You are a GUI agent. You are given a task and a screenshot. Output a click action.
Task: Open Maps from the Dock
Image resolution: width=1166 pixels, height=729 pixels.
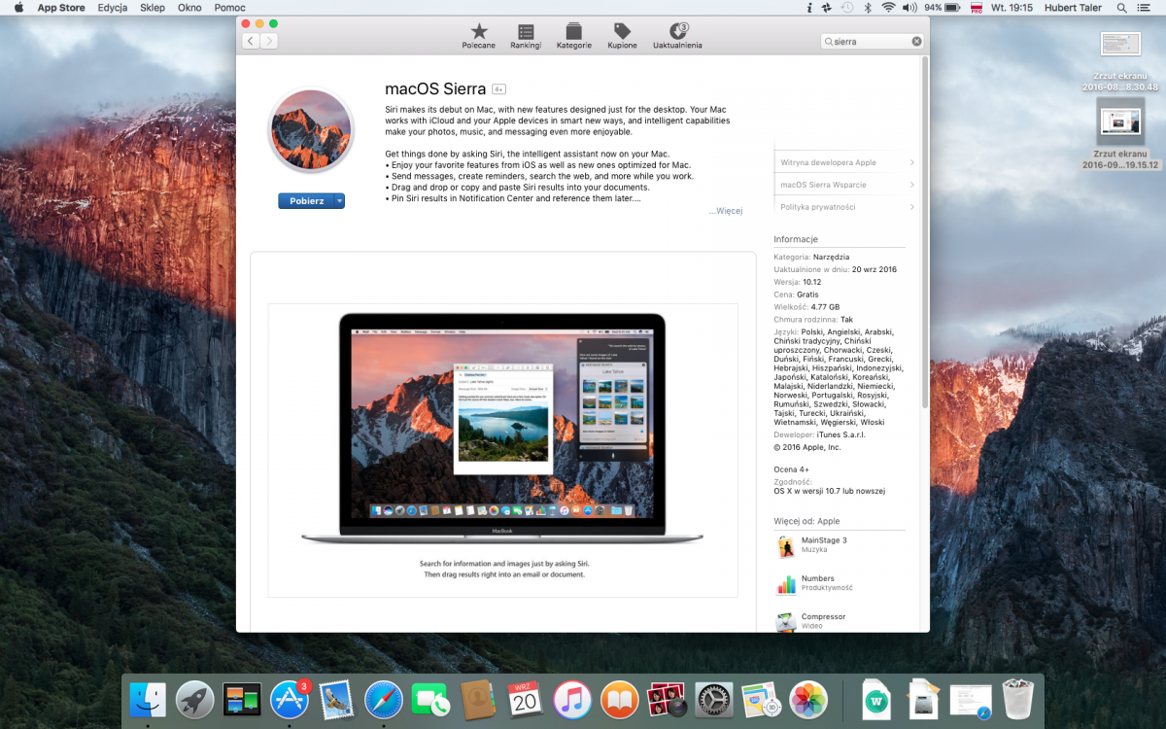click(x=761, y=699)
